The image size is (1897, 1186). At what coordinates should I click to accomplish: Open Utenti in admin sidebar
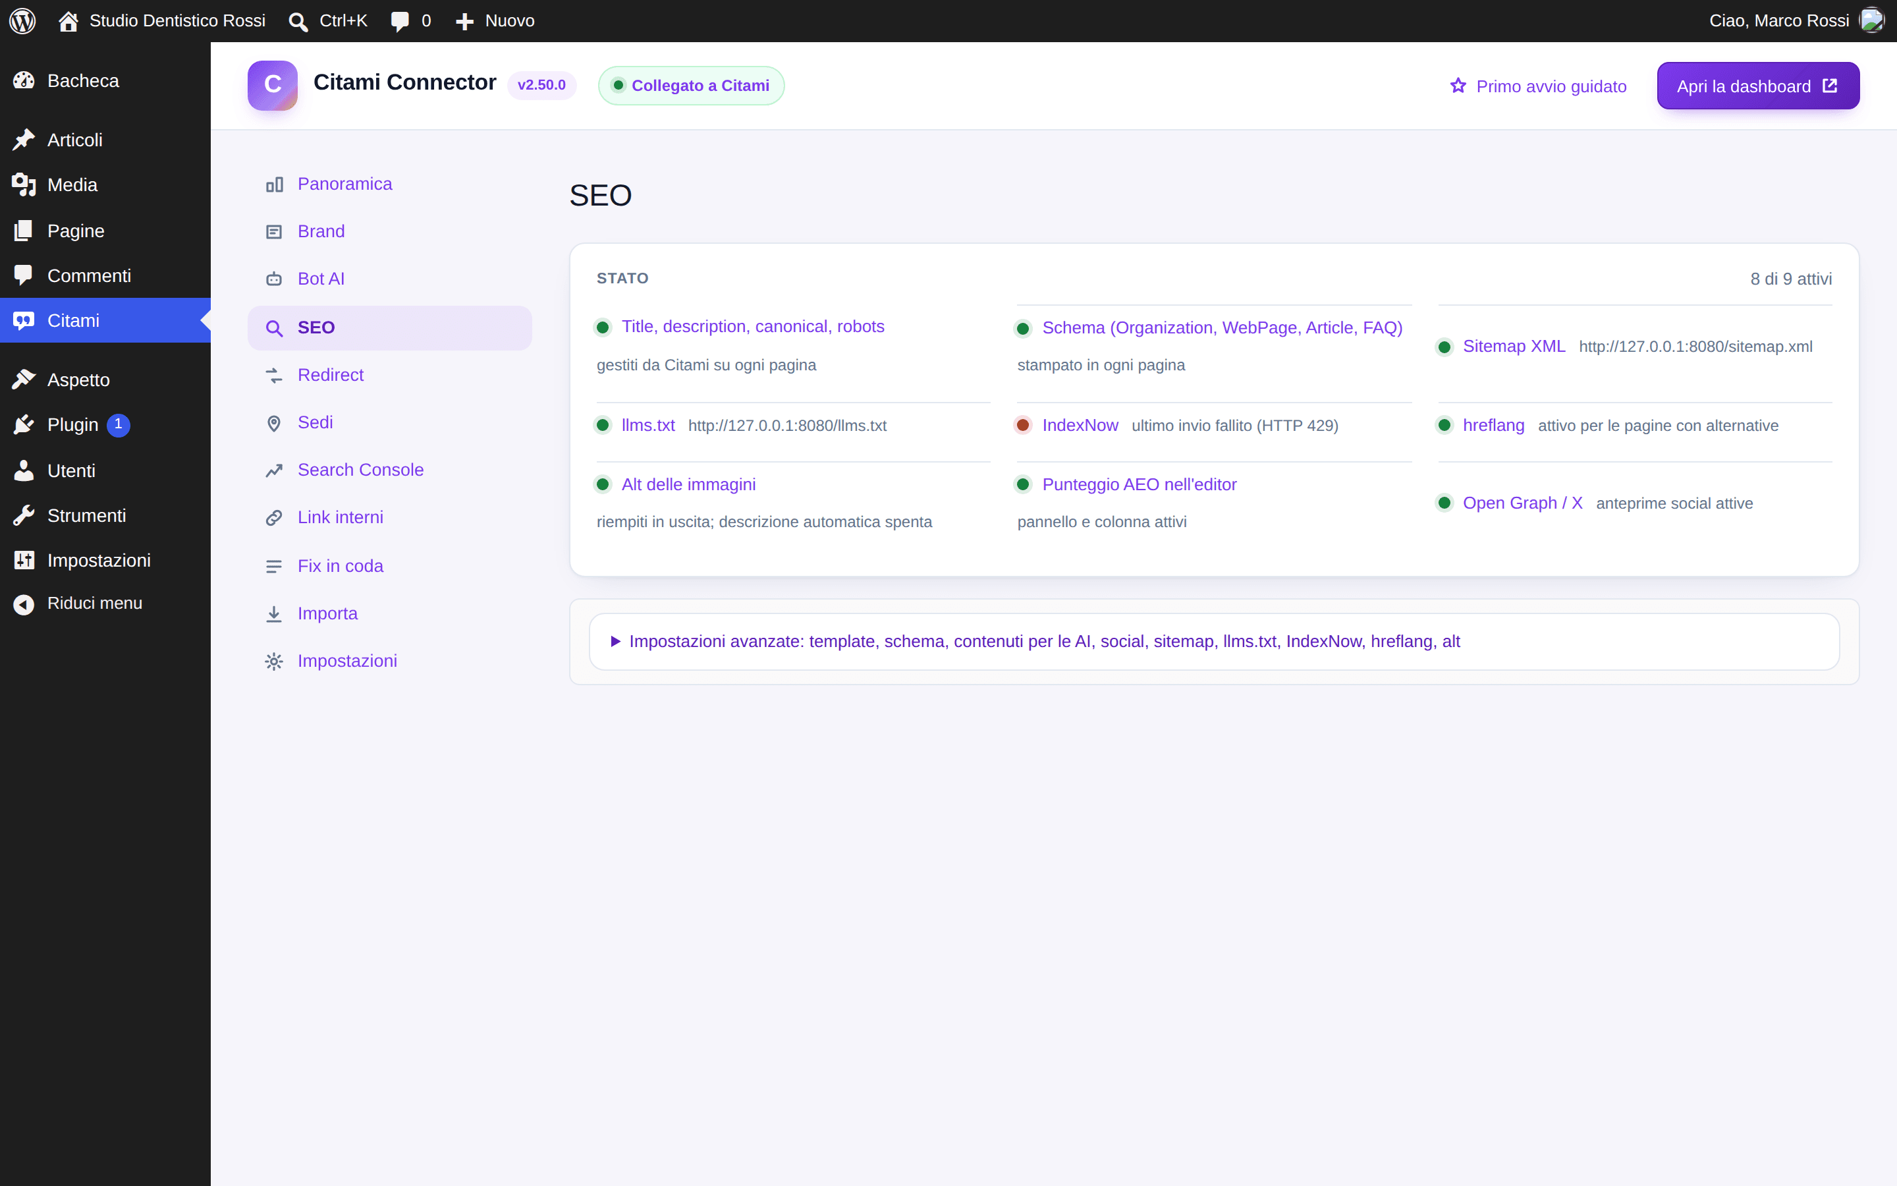(105, 470)
